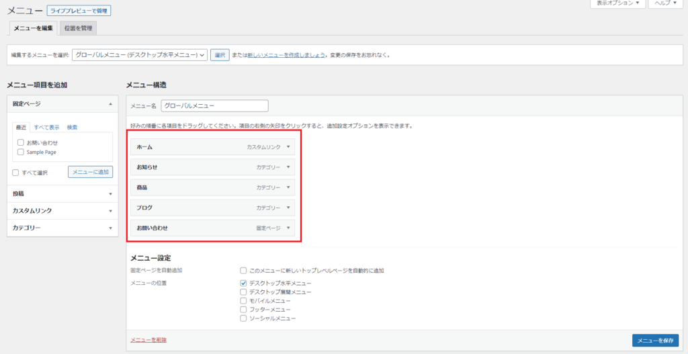Screen dimensions: 688x354
Task: Check モバイルメニュー location
Action: (243, 301)
